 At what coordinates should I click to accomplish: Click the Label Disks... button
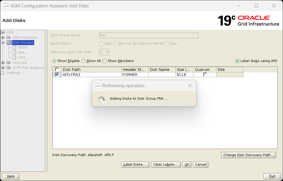(x=135, y=164)
